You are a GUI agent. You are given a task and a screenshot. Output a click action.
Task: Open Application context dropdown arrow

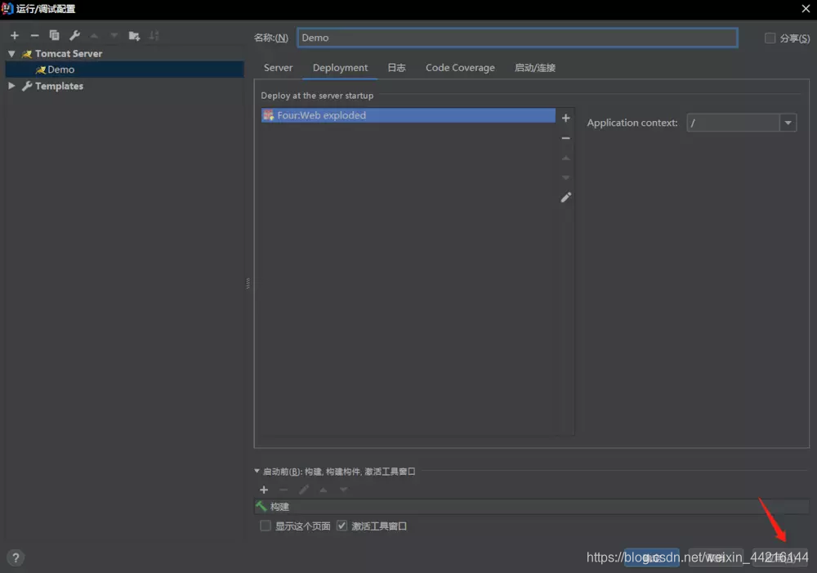[788, 123]
